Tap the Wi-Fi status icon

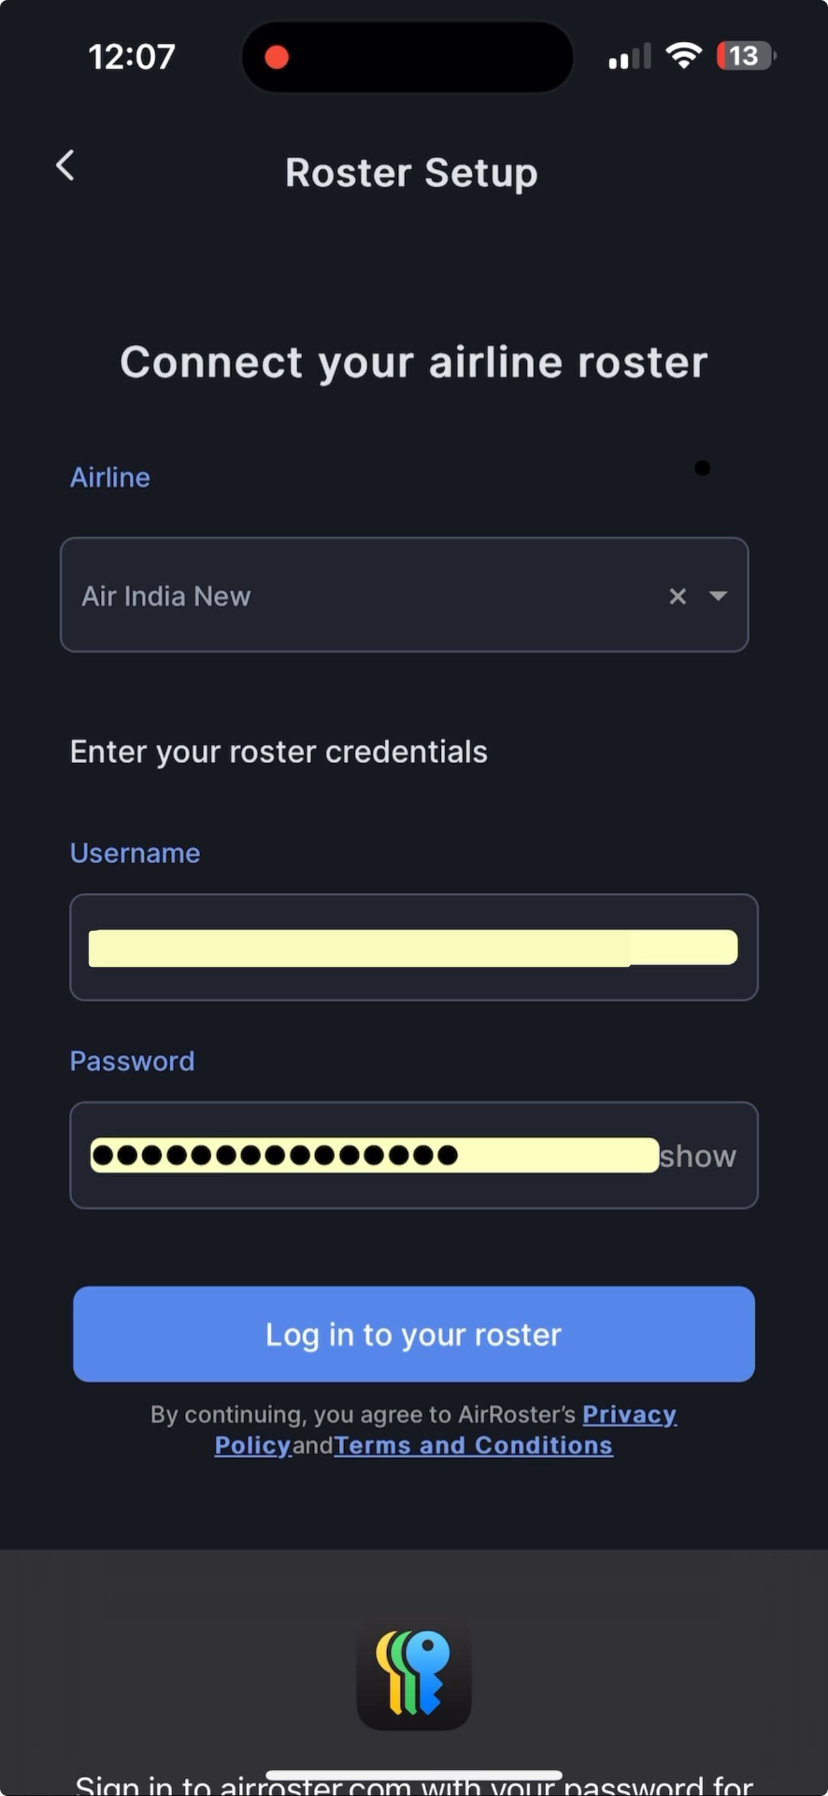click(684, 56)
